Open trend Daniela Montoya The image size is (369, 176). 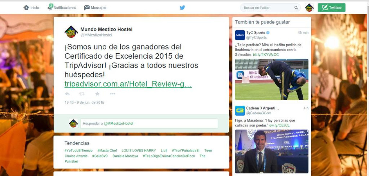click(125, 156)
